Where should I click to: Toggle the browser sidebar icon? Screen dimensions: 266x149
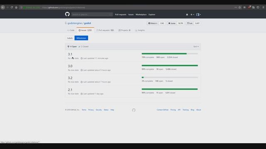[258, 7]
